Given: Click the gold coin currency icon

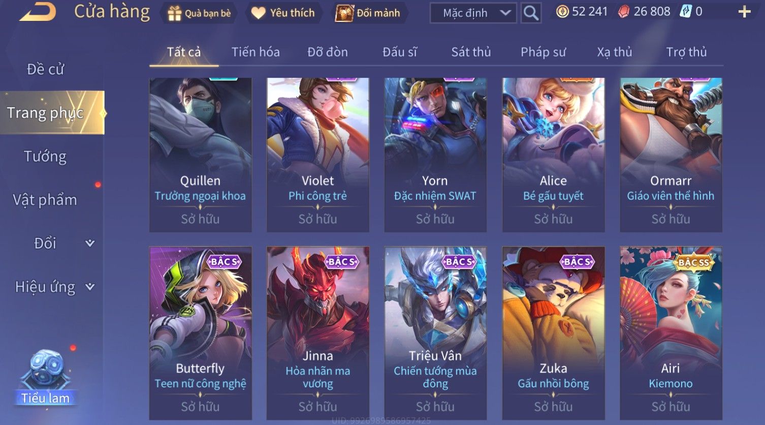Looking at the screenshot, I should point(562,12).
